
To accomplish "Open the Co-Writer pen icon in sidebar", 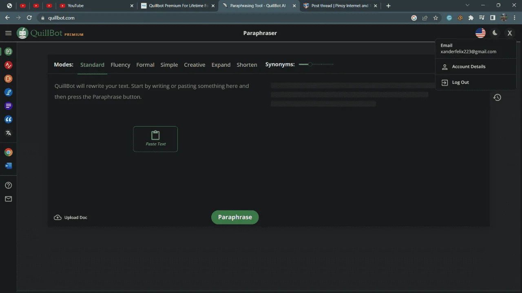I will click(x=8, y=92).
